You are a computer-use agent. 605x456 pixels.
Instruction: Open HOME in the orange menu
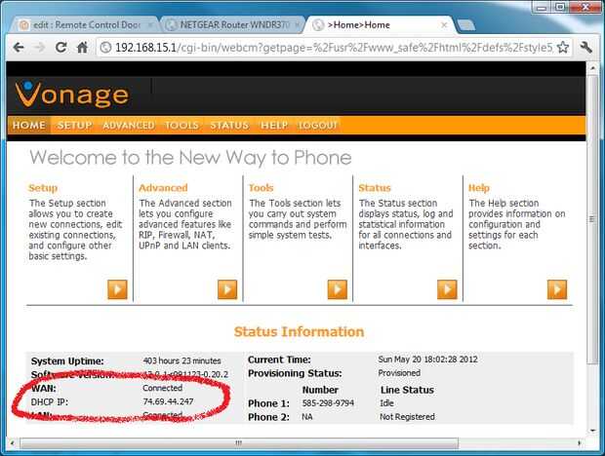point(29,125)
